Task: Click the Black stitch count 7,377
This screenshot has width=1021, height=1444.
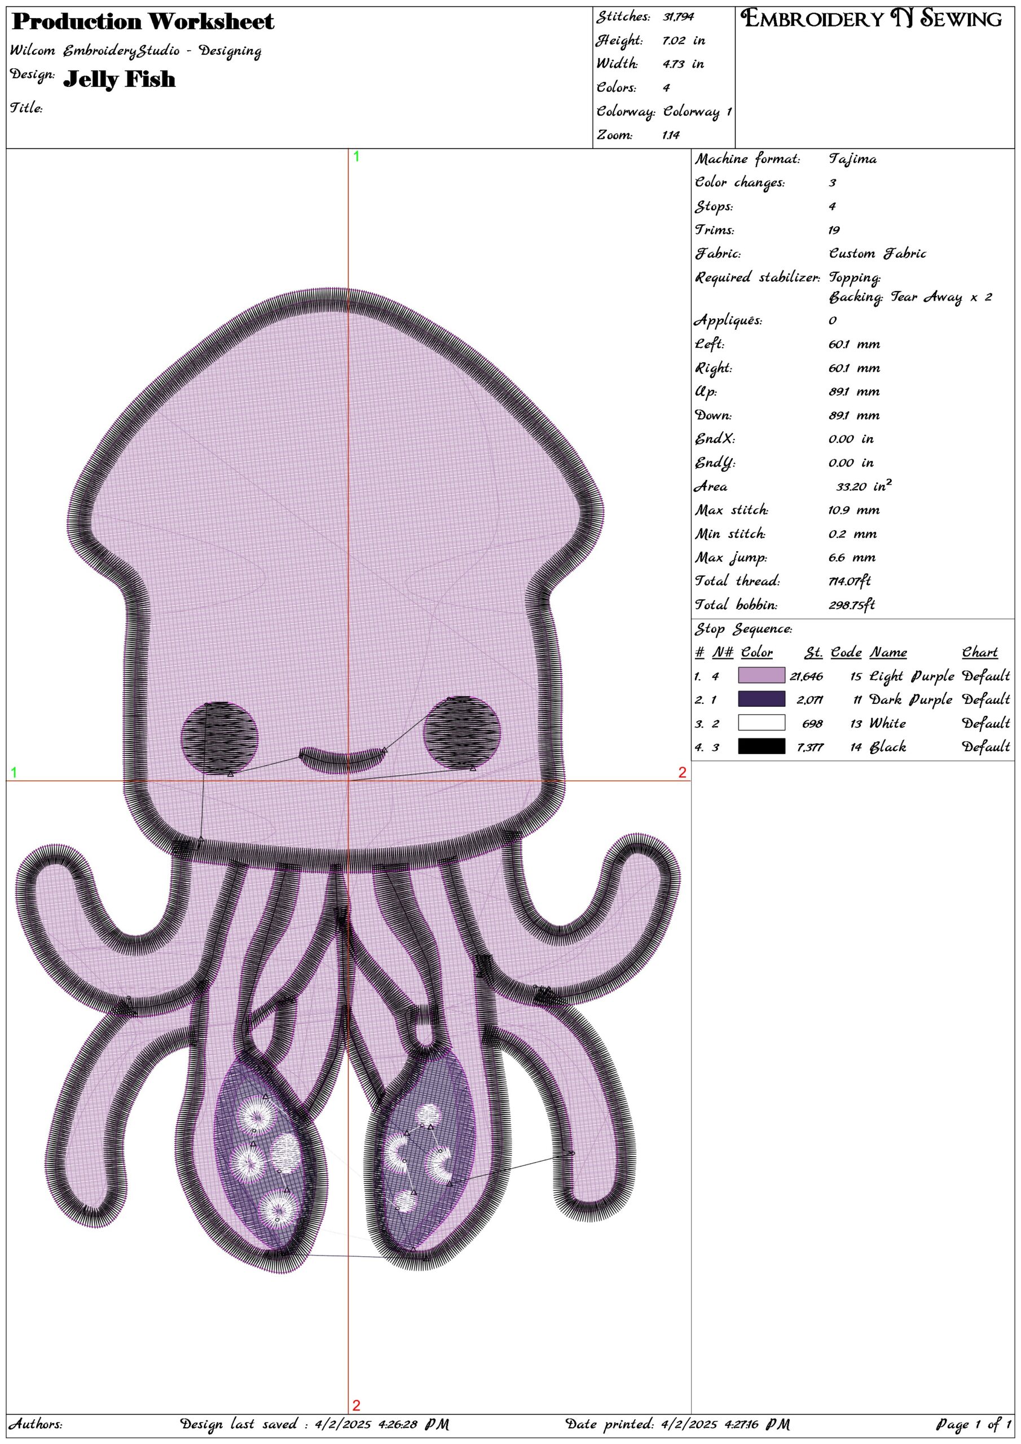Action: tap(809, 747)
